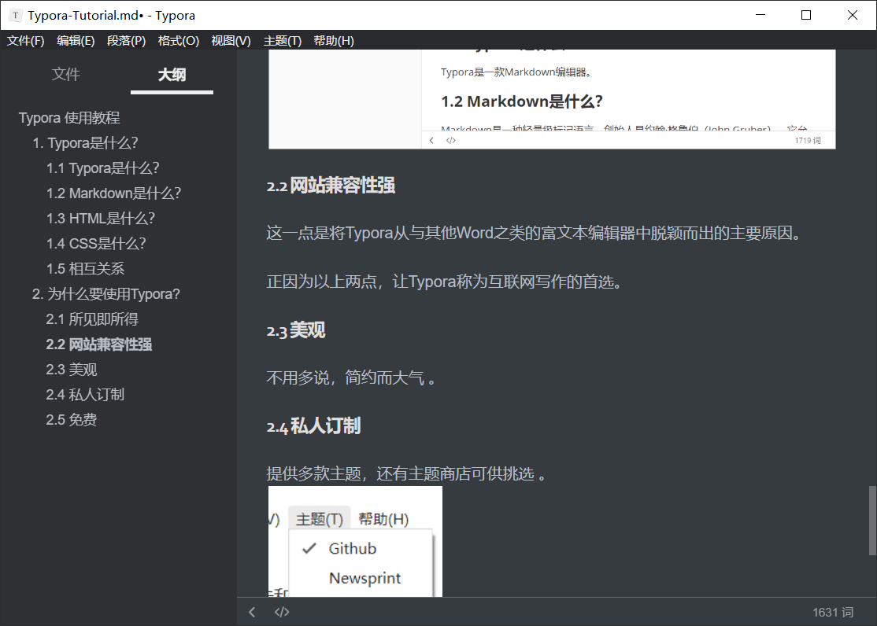Place cursor in heading 2.2 网站兼容性强
Viewport: 877px width, 626px height.
(331, 186)
